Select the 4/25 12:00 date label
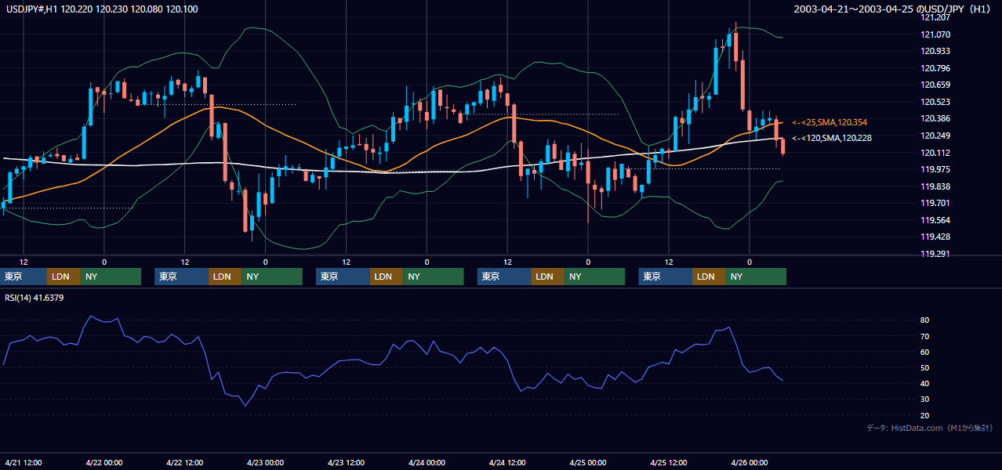 click(669, 462)
